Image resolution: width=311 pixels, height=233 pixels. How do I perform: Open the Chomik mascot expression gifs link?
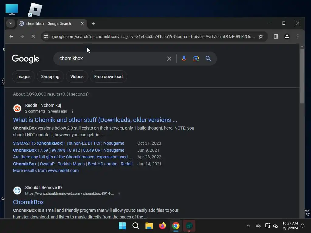72,157
